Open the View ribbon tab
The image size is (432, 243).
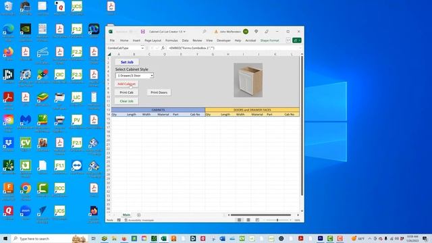point(209,40)
